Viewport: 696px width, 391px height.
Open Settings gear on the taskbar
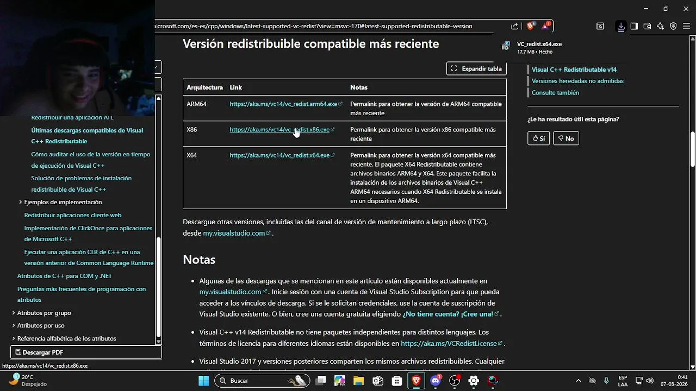pyautogui.click(x=474, y=381)
